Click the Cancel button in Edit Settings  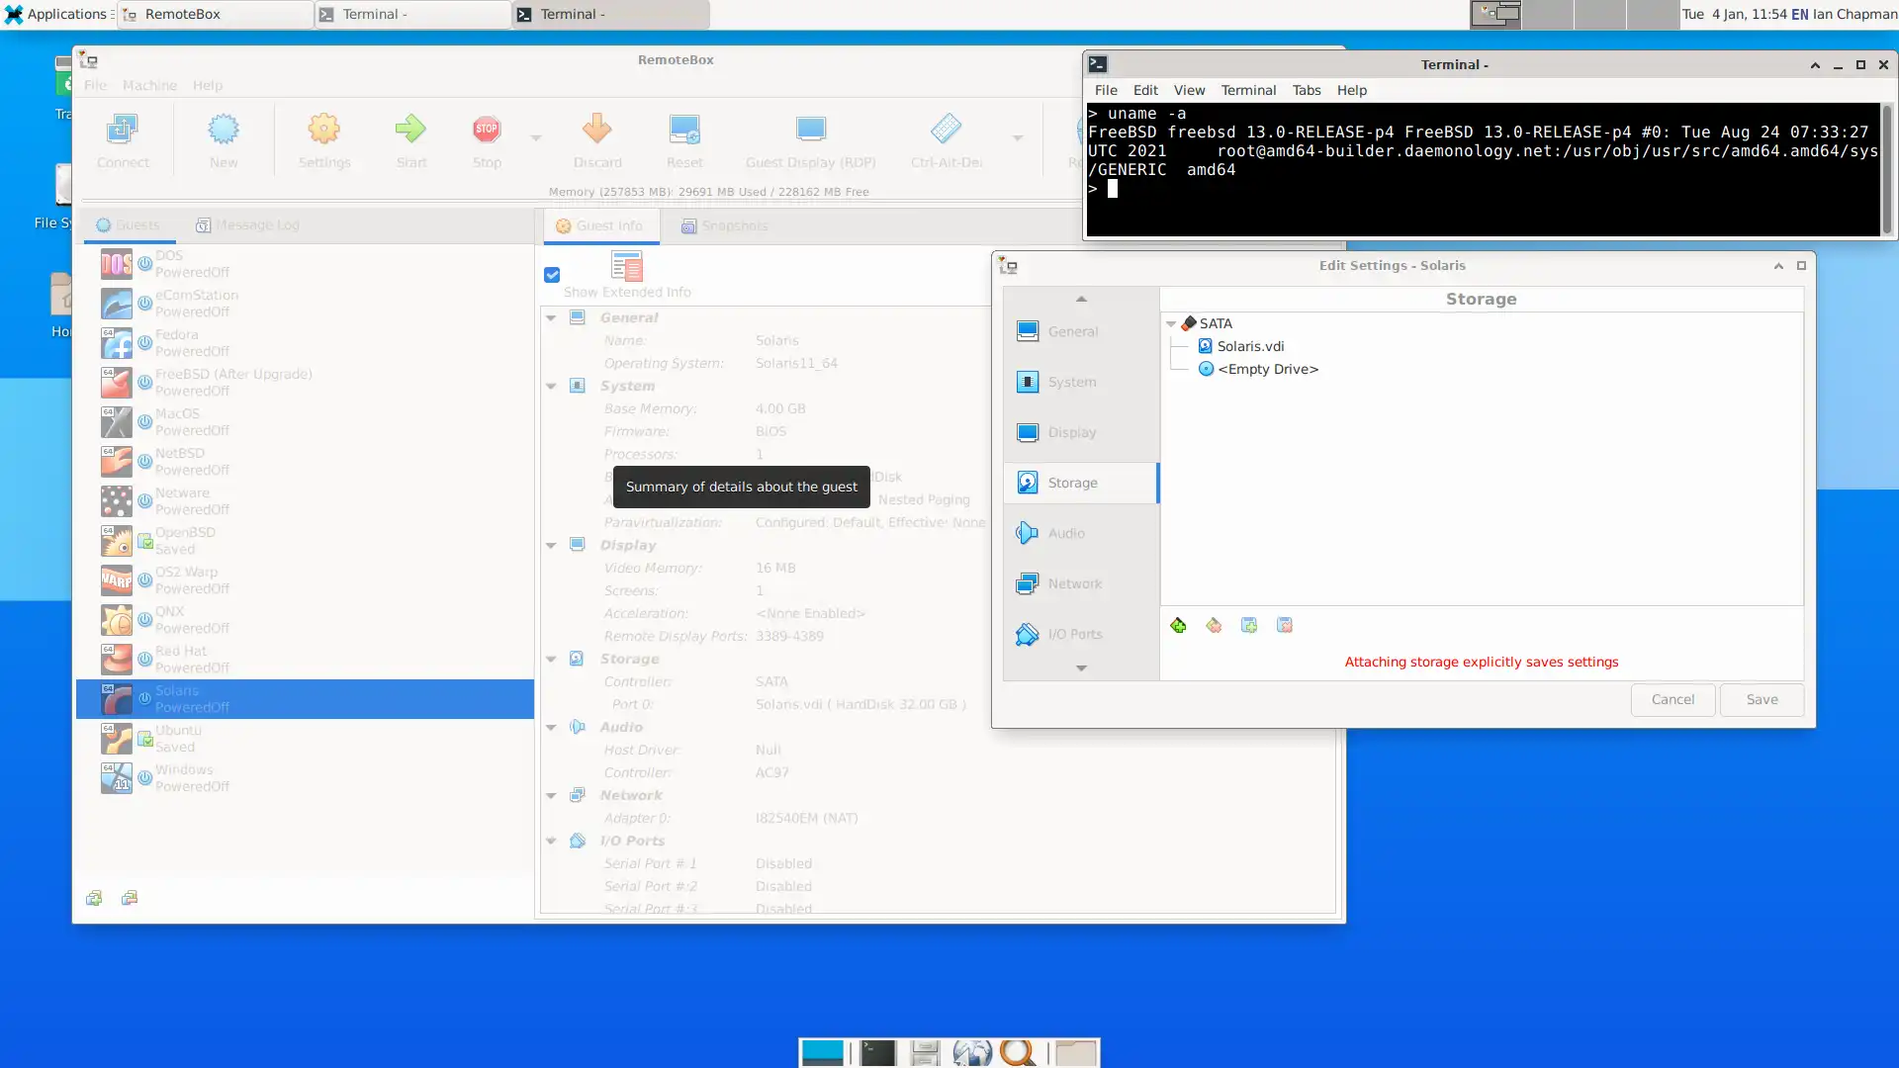tap(1673, 699)
